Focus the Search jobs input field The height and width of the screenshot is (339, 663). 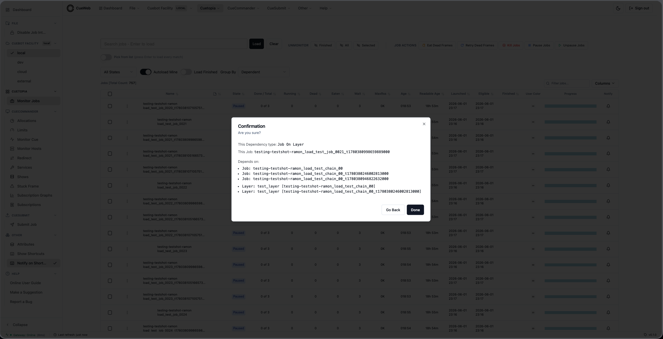(x=174, y=44)
